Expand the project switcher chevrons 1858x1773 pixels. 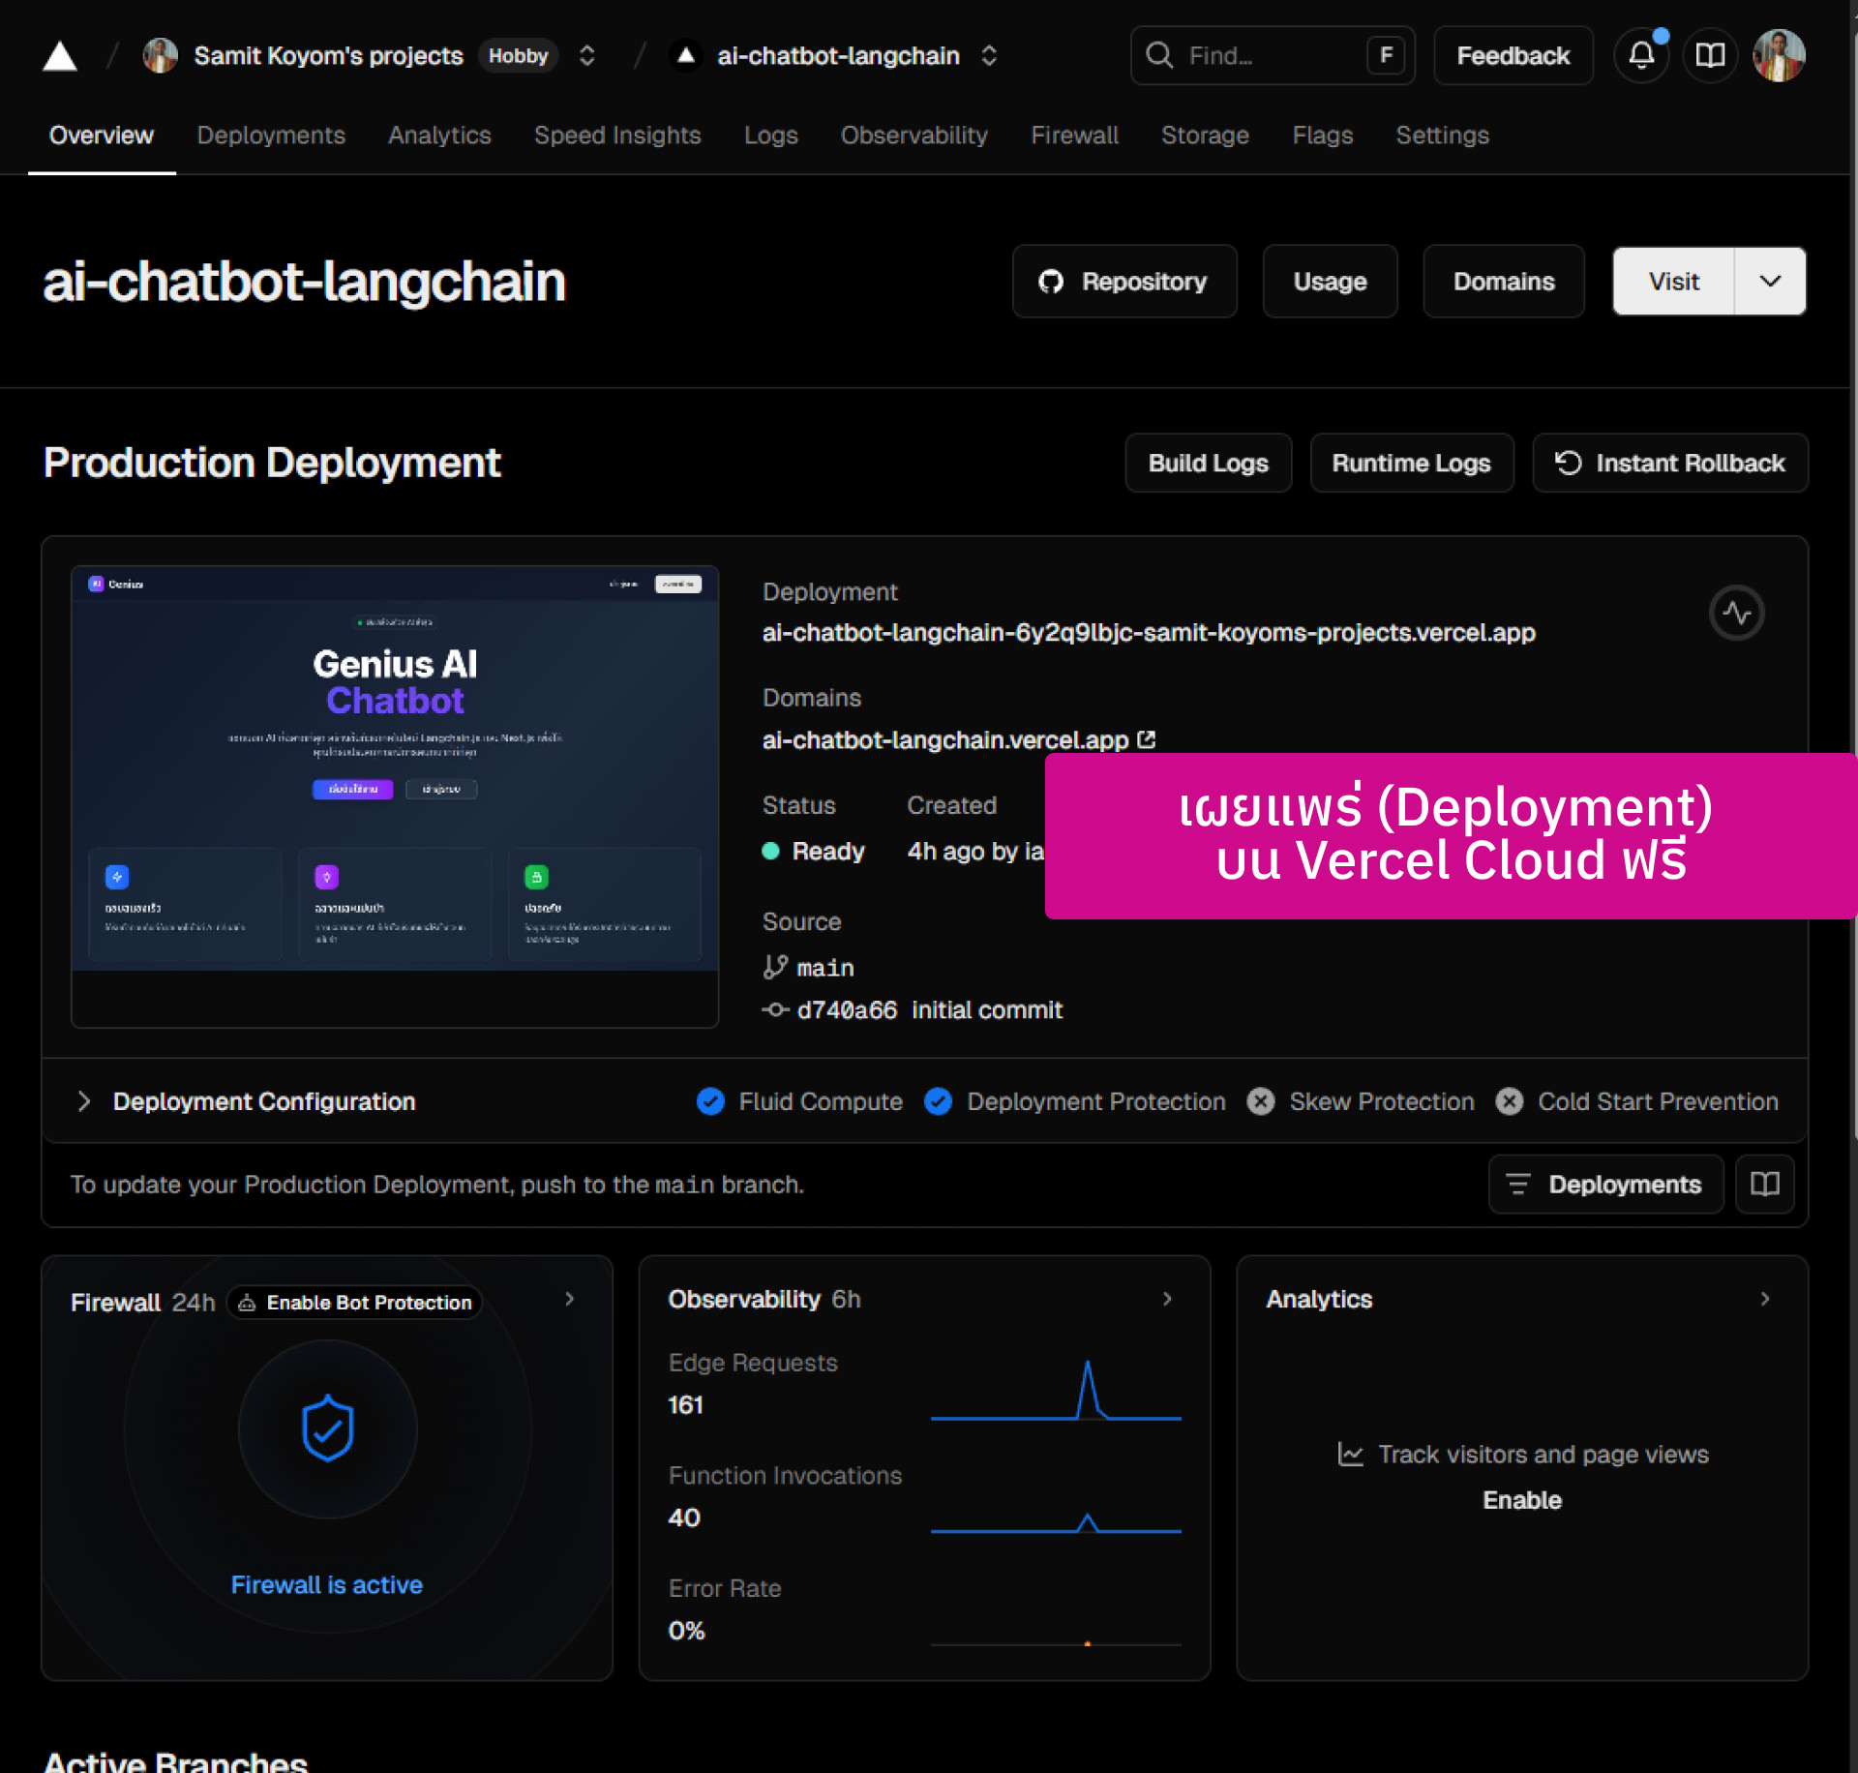pyautogui.click(x=989, y=55)
